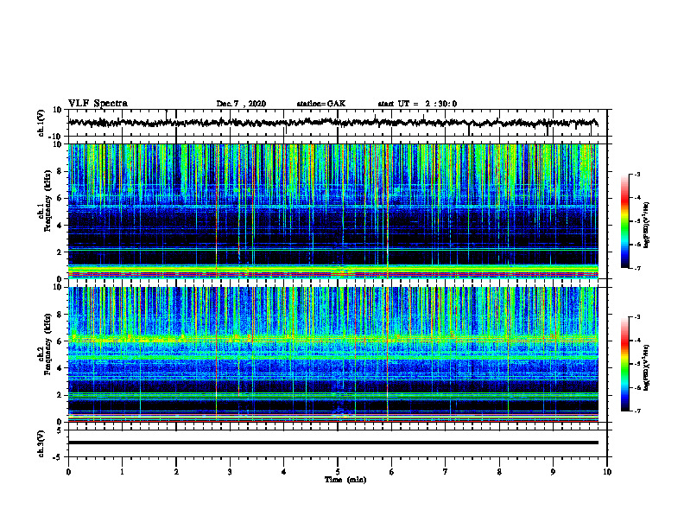Click the thick black ch.3 trace line

[332, 443]
